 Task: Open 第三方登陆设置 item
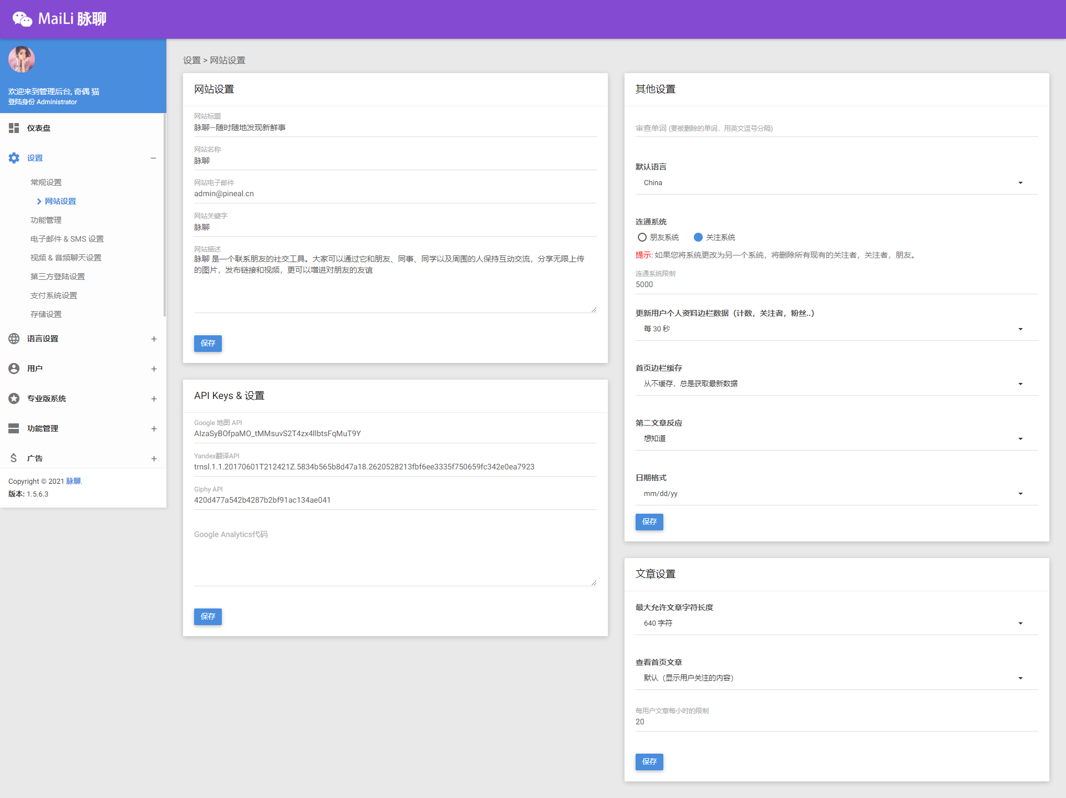58,277
